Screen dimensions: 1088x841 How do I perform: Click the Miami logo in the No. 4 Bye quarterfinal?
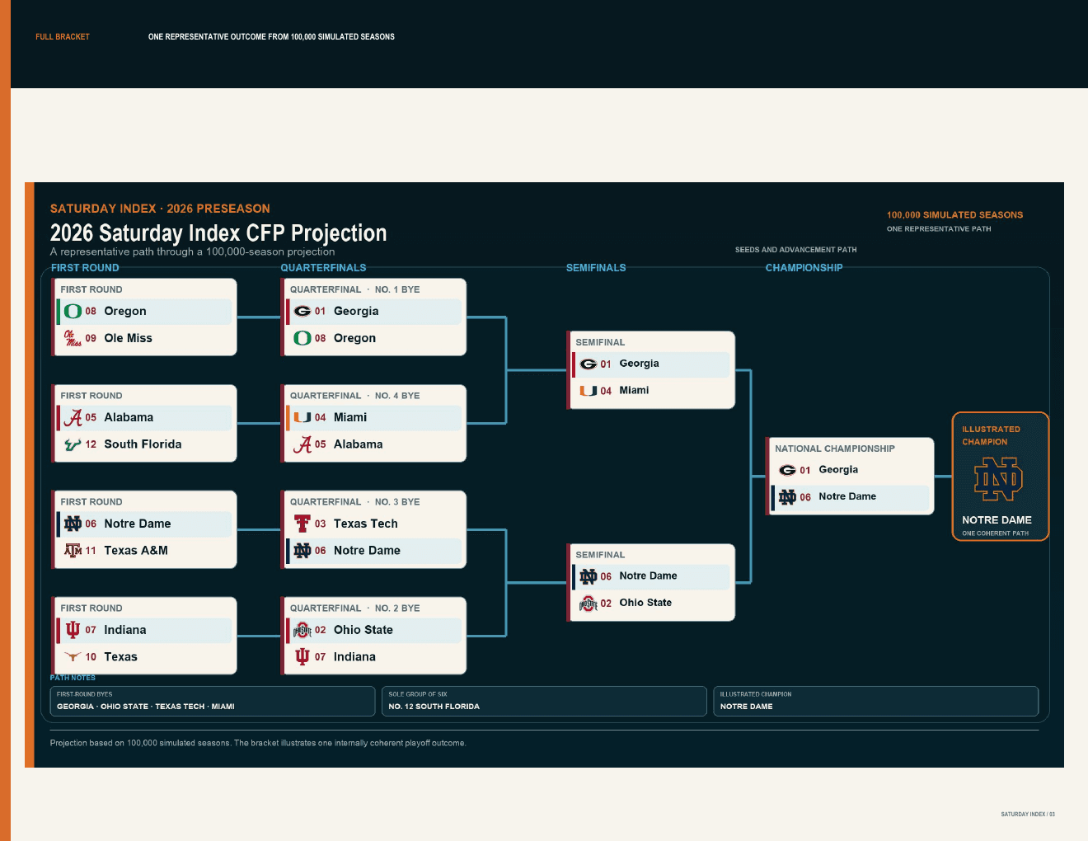[302, 418]
